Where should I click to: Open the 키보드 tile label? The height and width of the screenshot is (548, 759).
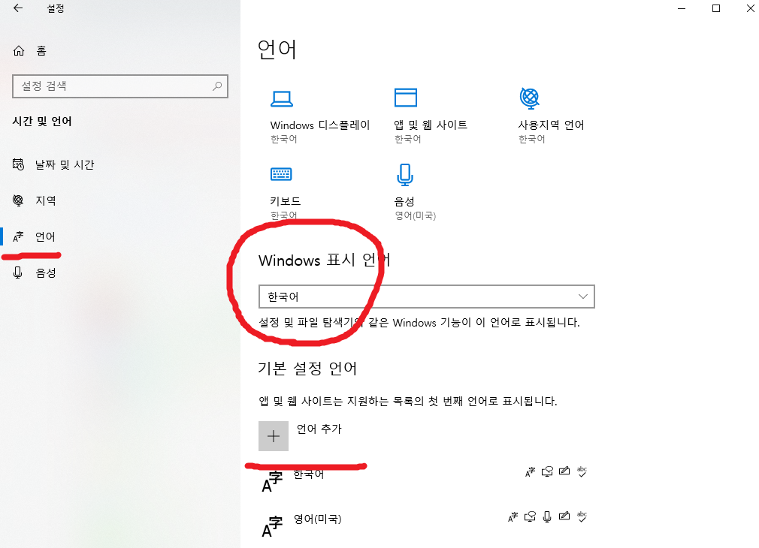285,200
